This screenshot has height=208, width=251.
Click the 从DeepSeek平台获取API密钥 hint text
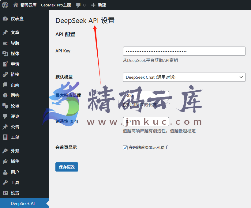coord(150,60)
